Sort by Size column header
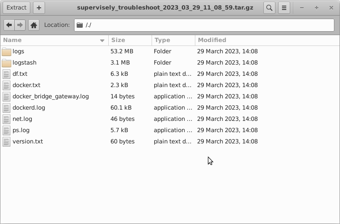The width and height of the screenshot is (340, 224). (x=129, y=40)
